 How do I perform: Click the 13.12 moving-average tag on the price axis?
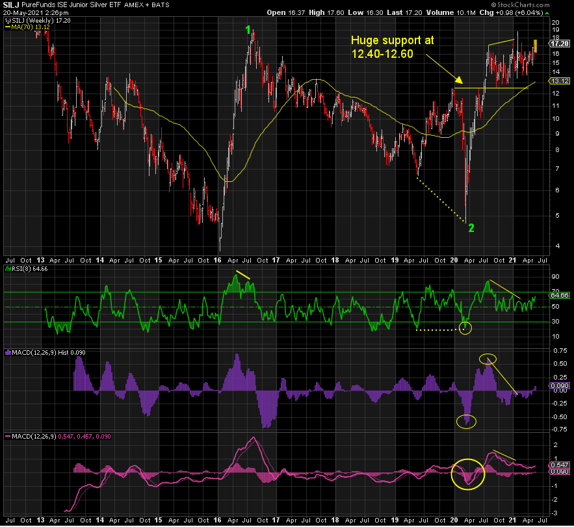(x=560, y=81)
